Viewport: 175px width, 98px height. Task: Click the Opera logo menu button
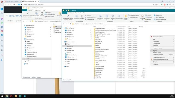(2, 2)
